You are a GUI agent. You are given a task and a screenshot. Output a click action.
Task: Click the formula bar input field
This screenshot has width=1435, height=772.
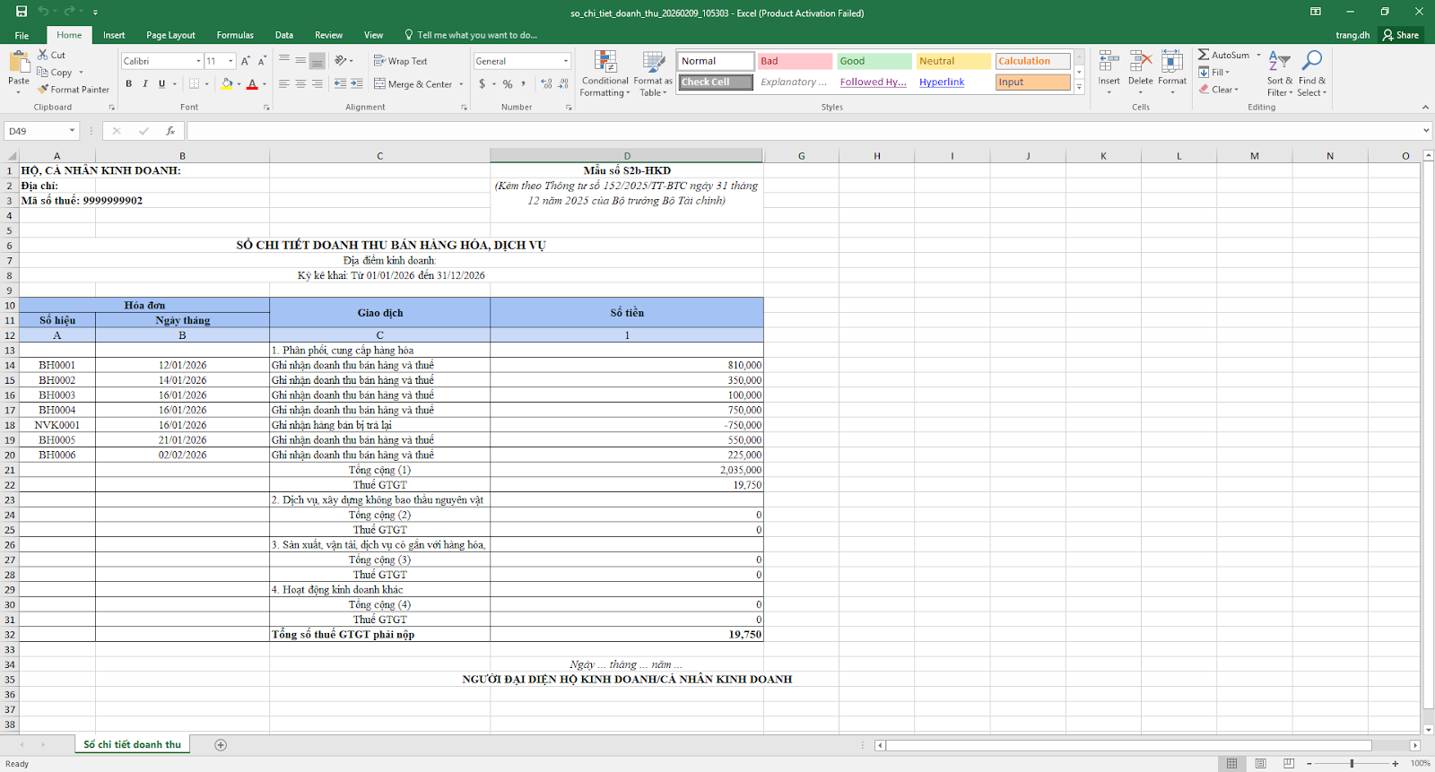click(x=798, y=131)
